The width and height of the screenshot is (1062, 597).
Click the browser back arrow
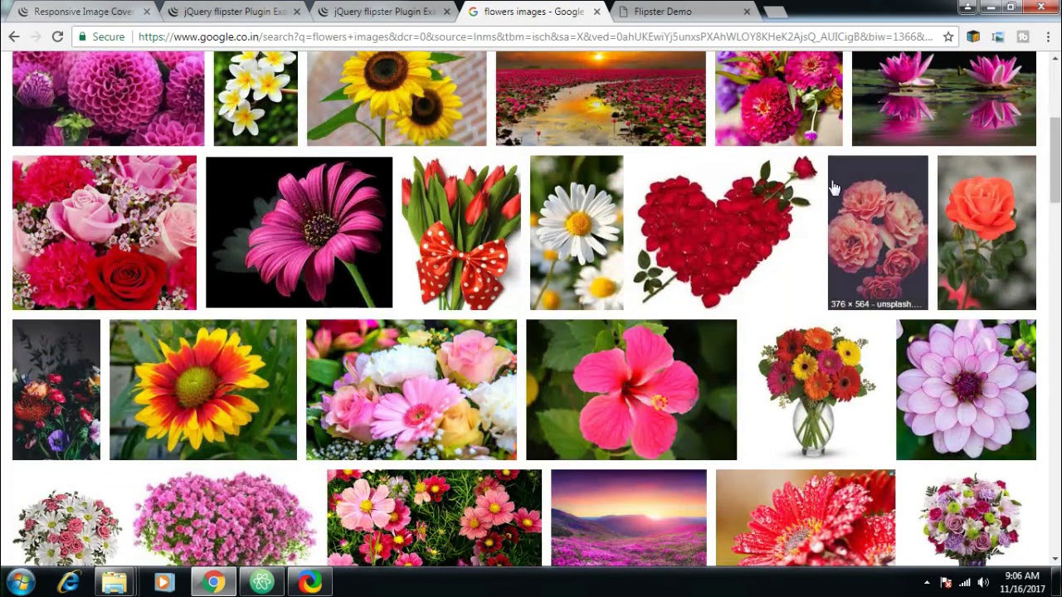click(14, 36)
